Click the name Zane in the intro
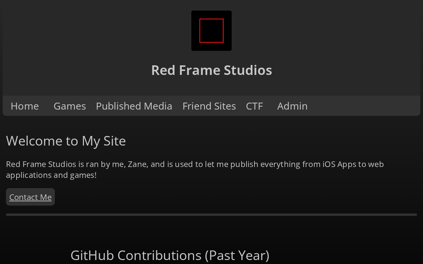The image size is (423, 264). [137, 164]
